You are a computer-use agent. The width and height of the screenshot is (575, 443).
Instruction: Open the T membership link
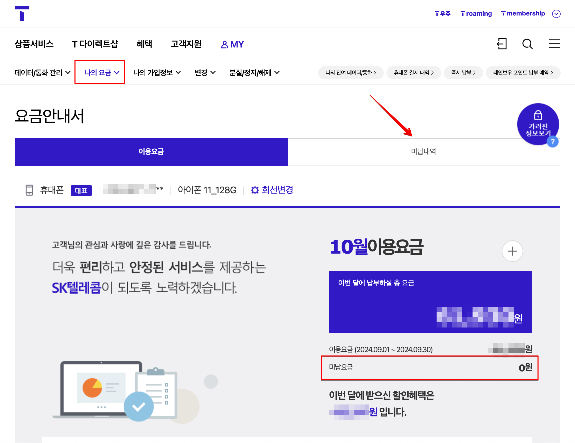pos(523,13)
